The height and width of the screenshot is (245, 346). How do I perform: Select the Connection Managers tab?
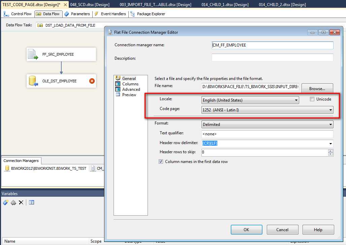(x=21, y=161)
